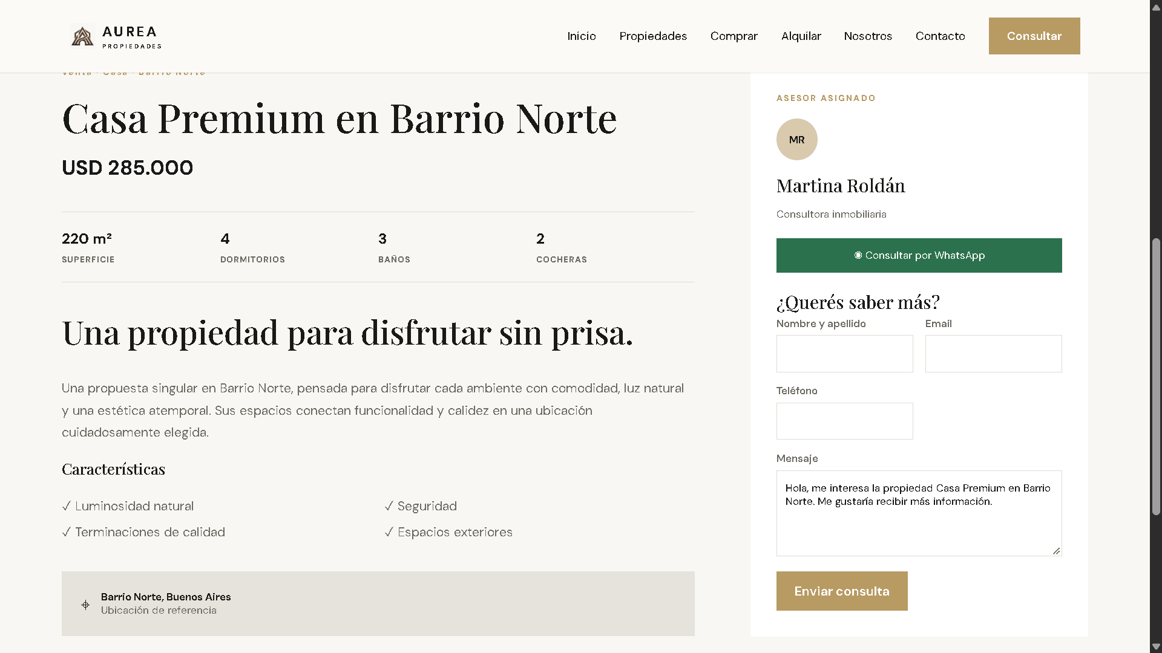Click the Consultar button in the header
This screenshot has width=1162, height=653.
coord(1034,36)
